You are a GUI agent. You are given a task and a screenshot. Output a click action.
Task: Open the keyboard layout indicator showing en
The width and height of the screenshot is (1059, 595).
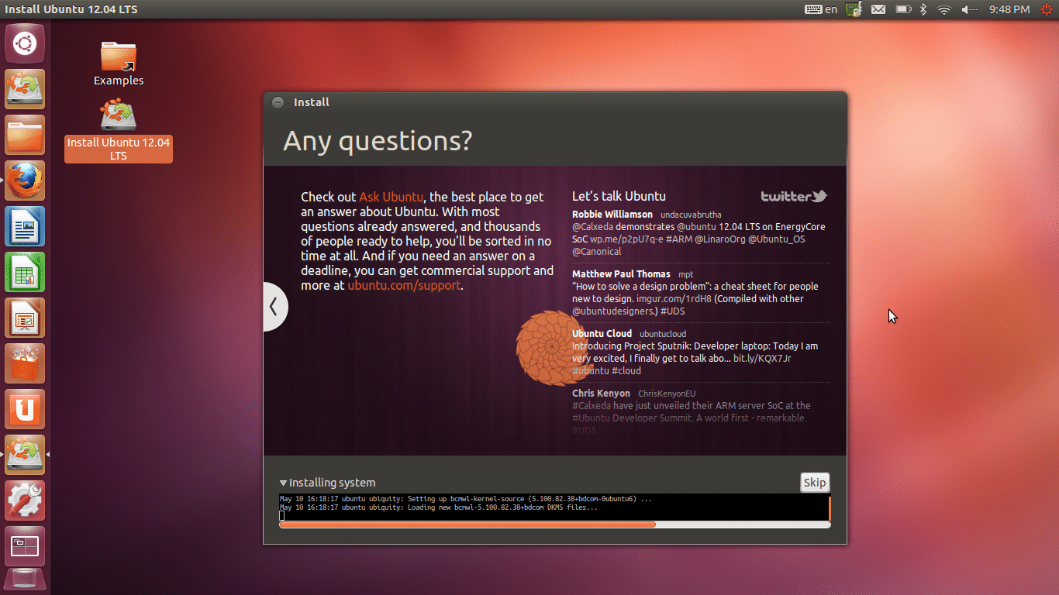point(822,9)
